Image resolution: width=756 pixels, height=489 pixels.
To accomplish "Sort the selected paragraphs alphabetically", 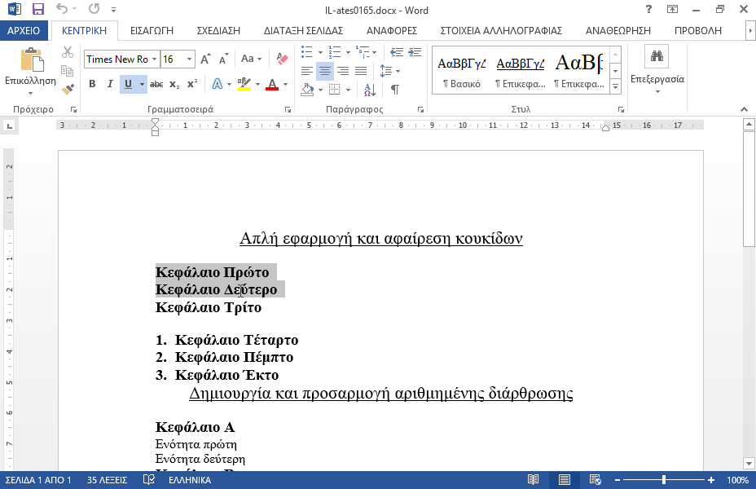I will [370, 89].
